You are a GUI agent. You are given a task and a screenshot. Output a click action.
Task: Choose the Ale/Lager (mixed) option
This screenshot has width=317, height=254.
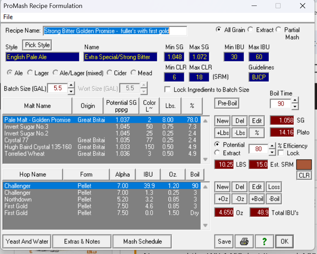55,72
